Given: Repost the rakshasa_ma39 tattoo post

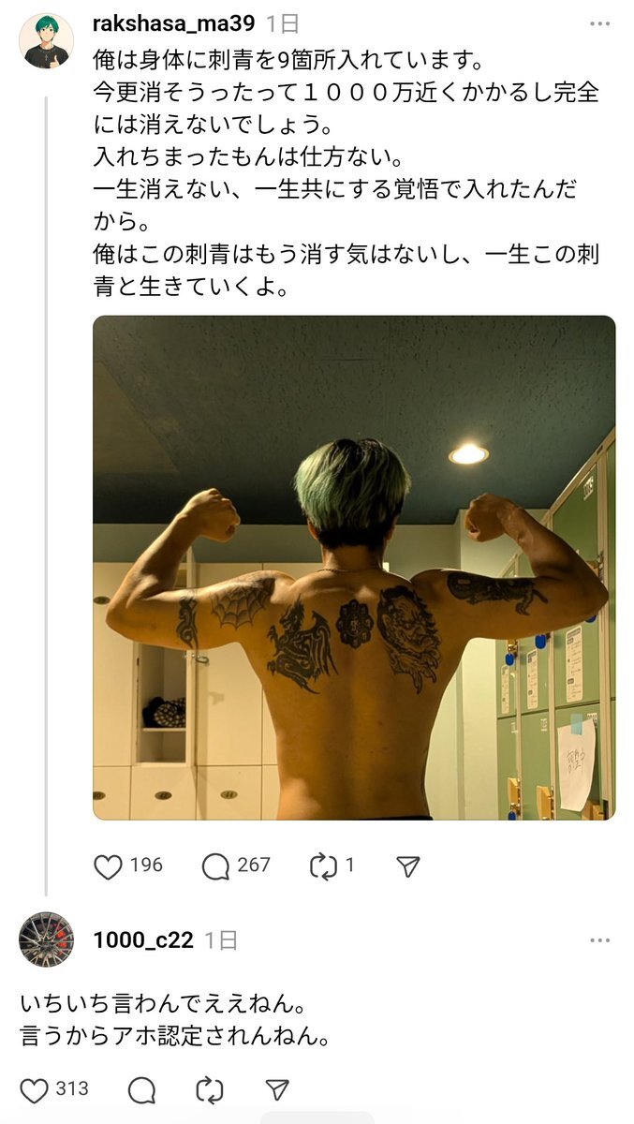Looking at the screenshot, I should point(323,866).
